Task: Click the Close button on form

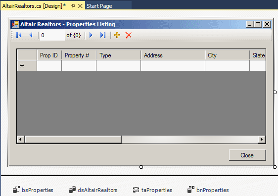Action: click(247, 155)
